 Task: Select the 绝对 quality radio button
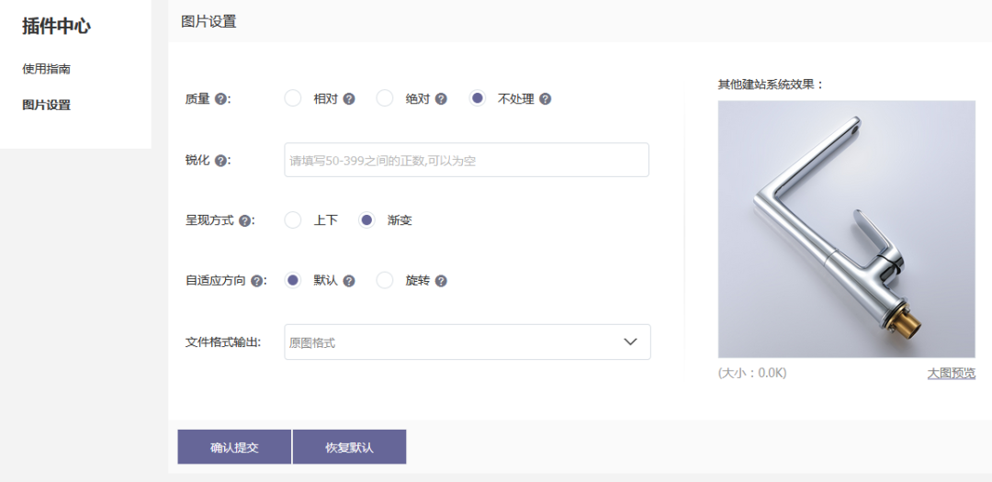pyautogui.click(x=385, y=98)
